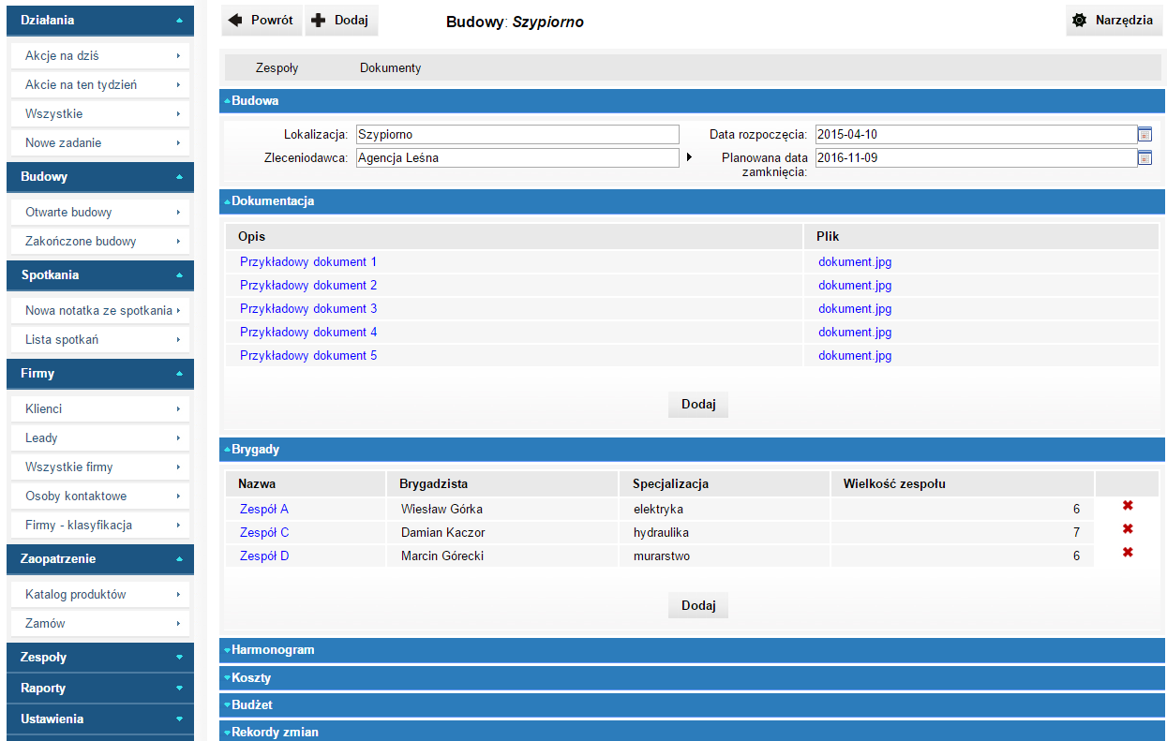Image resolution: width=1167 pixels, height=741 pixels.
Task: Click the plus Dodaj button in top toolbar
Action: pyautogui.click(x=341, y=20)
